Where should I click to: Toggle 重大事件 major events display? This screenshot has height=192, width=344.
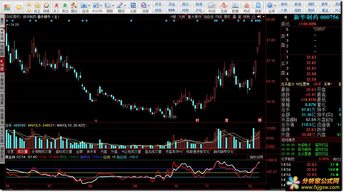pos(195,17)
